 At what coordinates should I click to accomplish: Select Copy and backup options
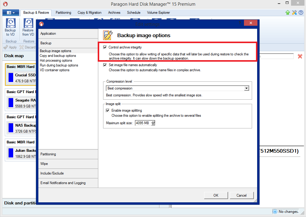(58, 56)
